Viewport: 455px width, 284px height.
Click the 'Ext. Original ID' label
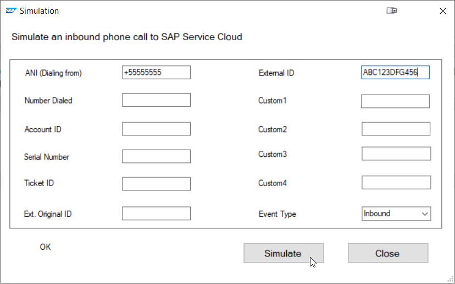coord(48,214)
